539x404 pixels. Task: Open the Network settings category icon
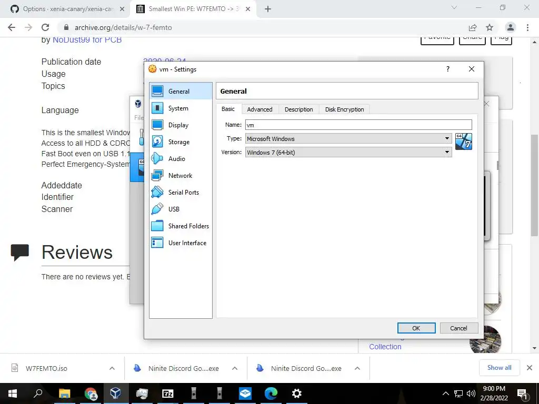157,175
